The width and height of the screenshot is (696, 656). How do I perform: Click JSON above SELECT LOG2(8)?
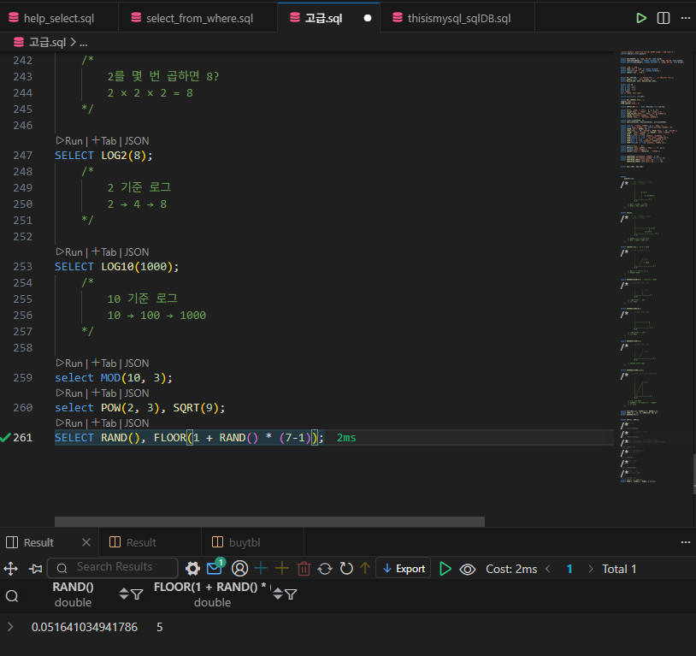(x=136, y=141)
